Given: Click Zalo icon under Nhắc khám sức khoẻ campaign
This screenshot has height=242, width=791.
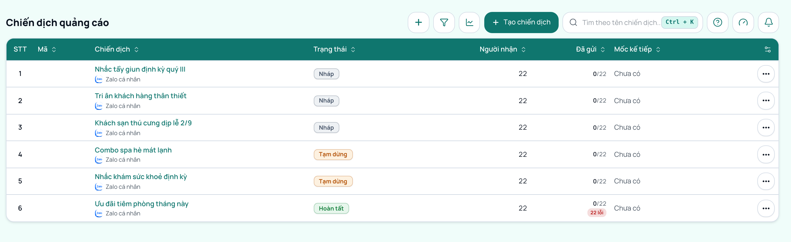Looking at the screenshot, I should coord(99,187).
